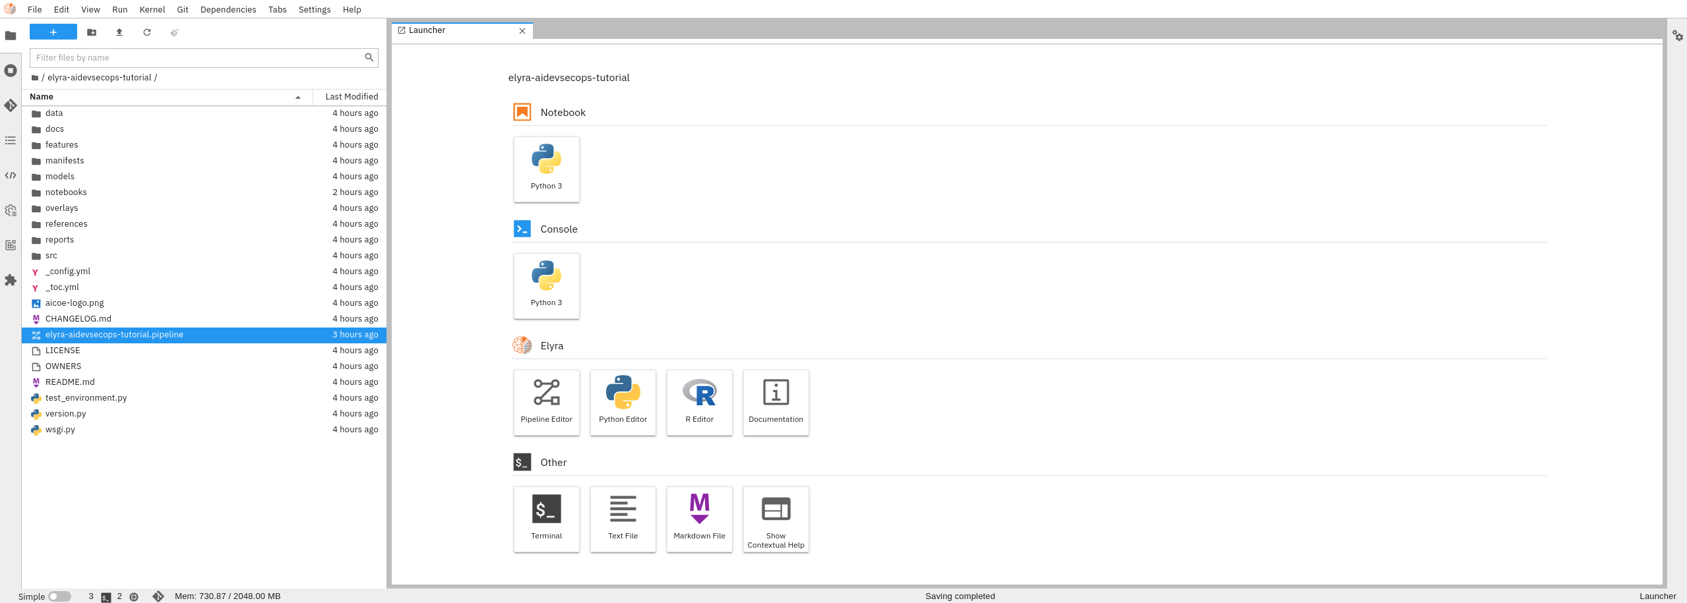Toggle Simple mode switch in status bar
Viewport: 1687px width, 603px height.
(59, 596)
